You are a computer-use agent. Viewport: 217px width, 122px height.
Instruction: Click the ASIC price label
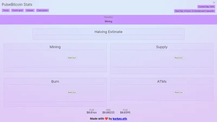click(x=108, y=110)
